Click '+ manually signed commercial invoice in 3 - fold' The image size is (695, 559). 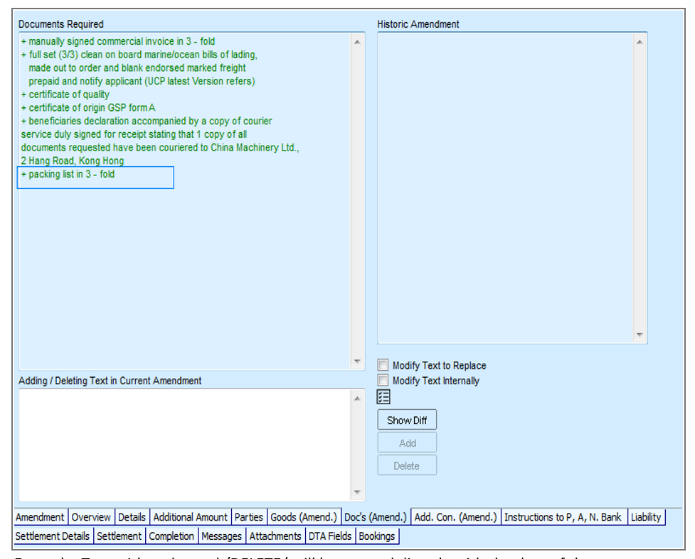click(x=118, y=41)
